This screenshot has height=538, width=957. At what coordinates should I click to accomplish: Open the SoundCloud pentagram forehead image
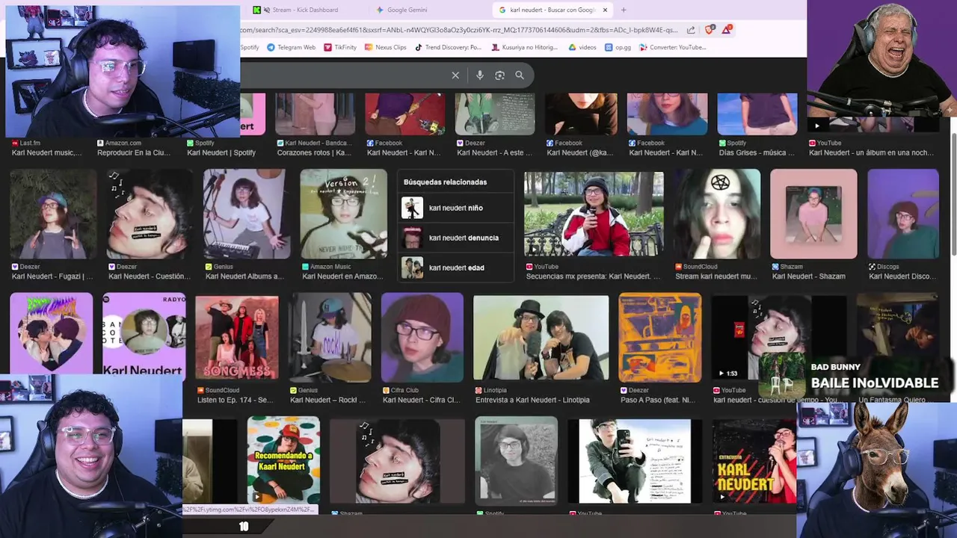(x=716, y=214)
